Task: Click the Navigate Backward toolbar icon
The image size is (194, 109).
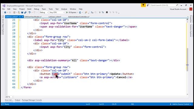Action: click(x=5, y=12)
